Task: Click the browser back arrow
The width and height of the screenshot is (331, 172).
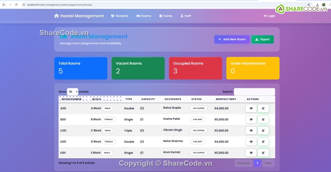Action: (4, 5)
